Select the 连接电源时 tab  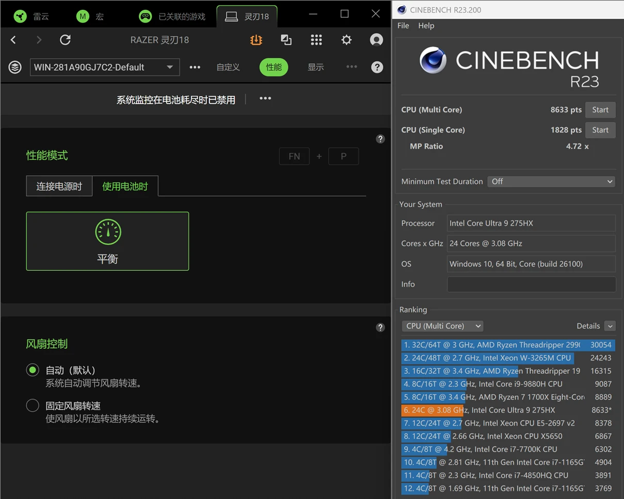pyautogui.click(x=59, y=186)
